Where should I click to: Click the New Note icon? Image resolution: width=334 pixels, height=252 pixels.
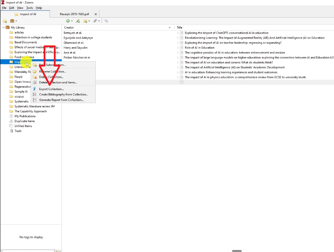(85, 21)
